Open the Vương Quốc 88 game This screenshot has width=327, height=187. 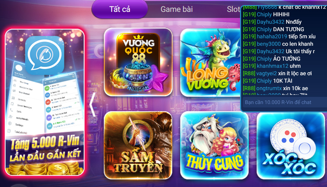[138, 62]
